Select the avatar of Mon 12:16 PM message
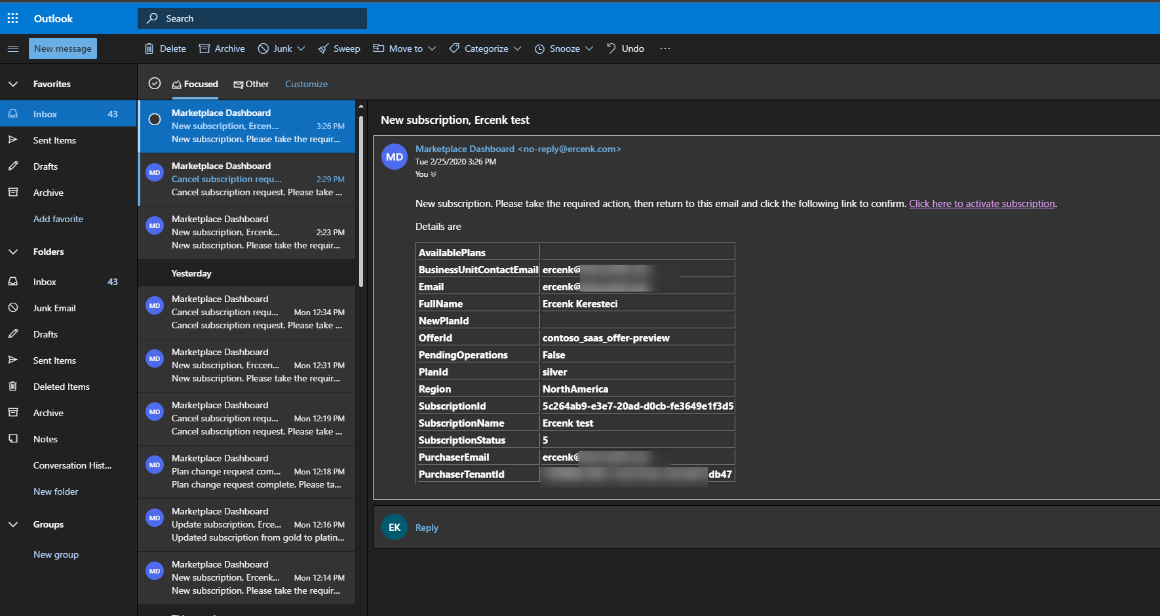The width and height of the screenshot is (1160, 616). (155, 518)
